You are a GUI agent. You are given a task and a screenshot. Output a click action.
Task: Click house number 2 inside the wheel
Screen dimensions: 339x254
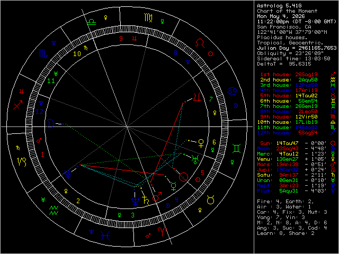[x=78, y=201]
